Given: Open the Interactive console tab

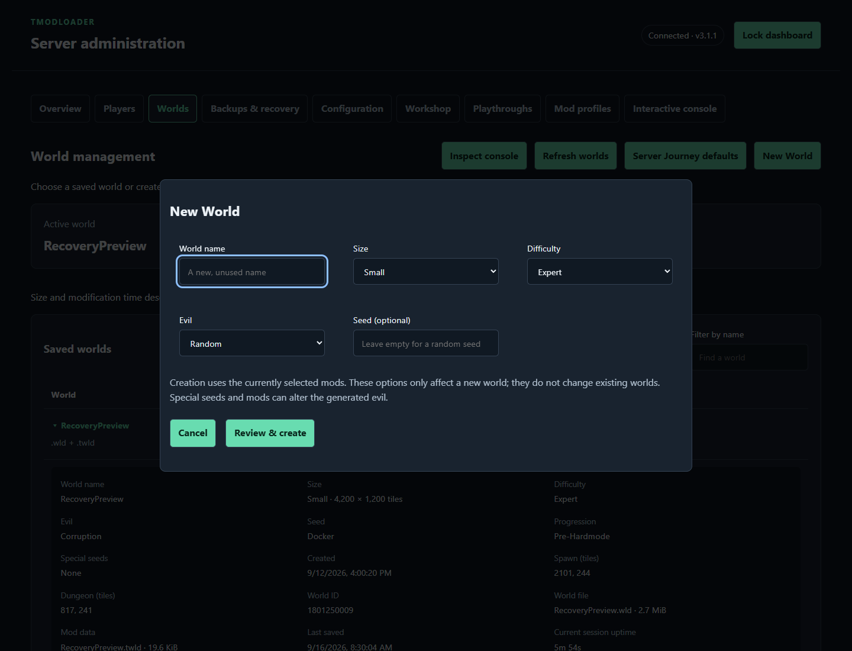Looking at the screenshot, I should (x=674, y=108).
